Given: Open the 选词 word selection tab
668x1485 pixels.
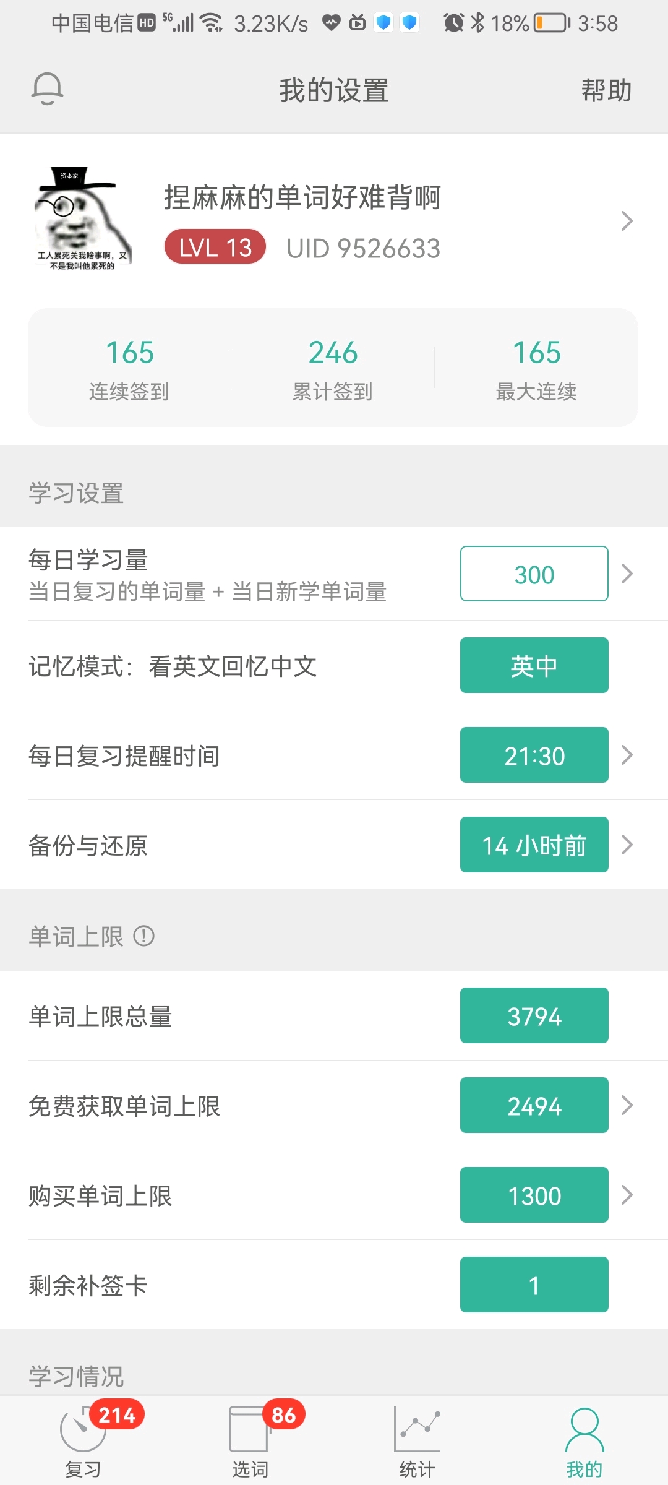Looking at the screenshot, I should pos(250,1439).
